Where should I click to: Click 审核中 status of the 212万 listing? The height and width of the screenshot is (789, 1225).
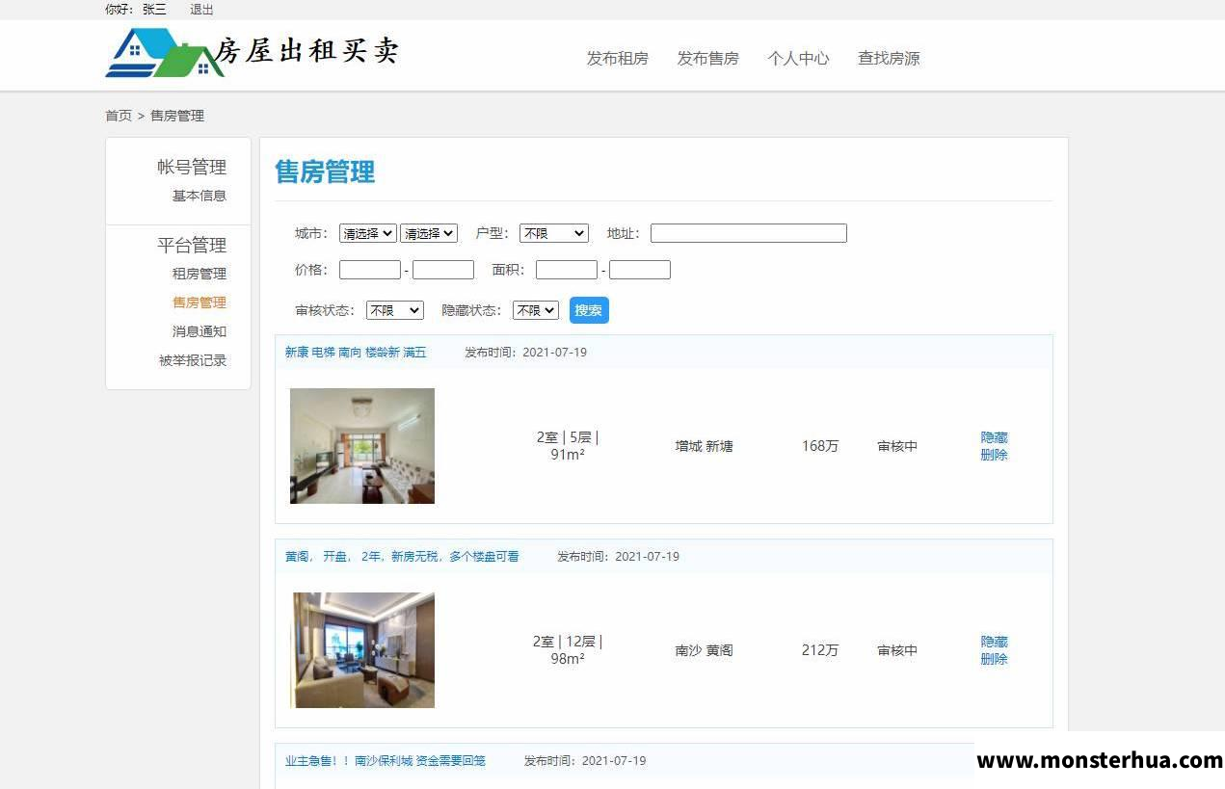[x=897, y=650]
